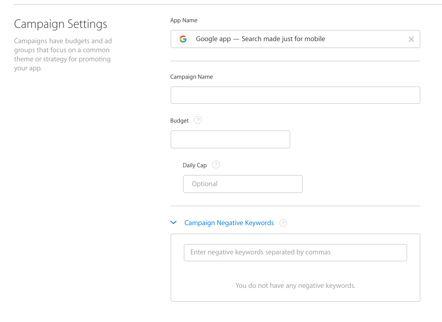442x322 pixels.
Task: Click the App Name label
Action: [x=184, y=20]
